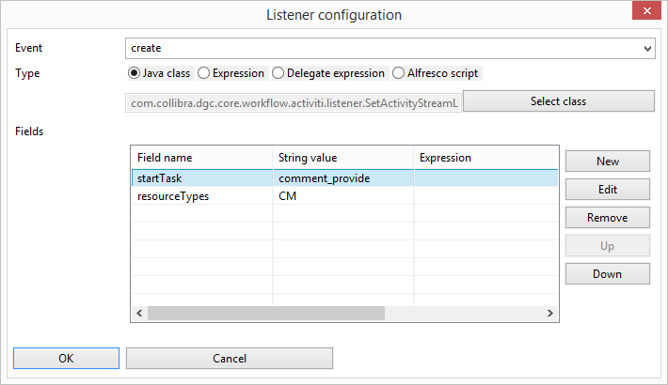
Task: Confirm the listener with OK
Action: pyautogui.click(x=66, y=358)
